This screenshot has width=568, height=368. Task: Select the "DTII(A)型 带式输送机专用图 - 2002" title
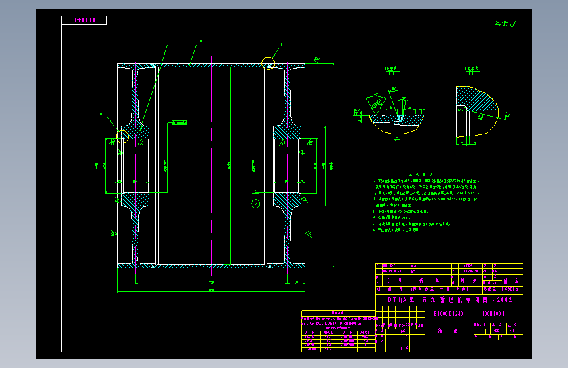click(x=450, y=300)
